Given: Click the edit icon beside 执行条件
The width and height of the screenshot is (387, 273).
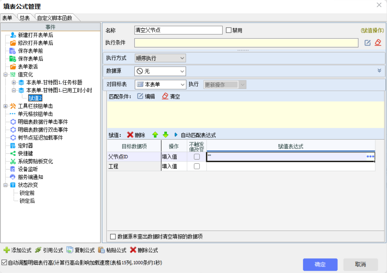Looking at the screenshot, I should tap(368, 43).
